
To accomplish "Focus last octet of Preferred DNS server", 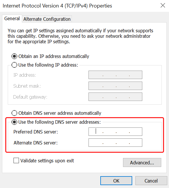I will coord(136,132).
